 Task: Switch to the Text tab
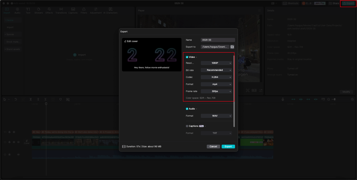tap(28, 11)
